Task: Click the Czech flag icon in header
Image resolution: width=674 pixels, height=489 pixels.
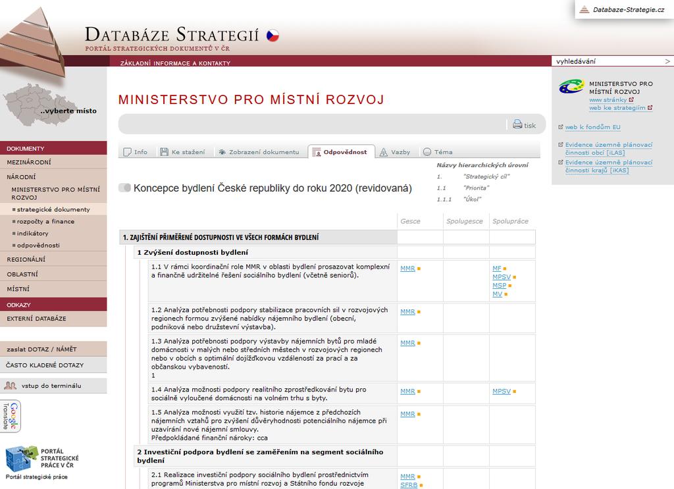Action: pyautogui.click(x=272, y=36)
